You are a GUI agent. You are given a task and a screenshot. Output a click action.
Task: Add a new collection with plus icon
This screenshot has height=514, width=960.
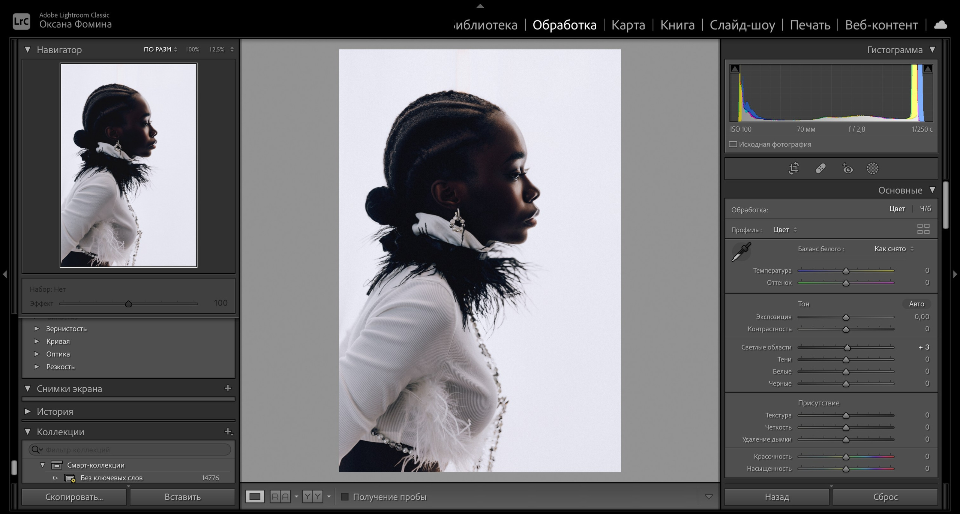[x=228, y=432]
